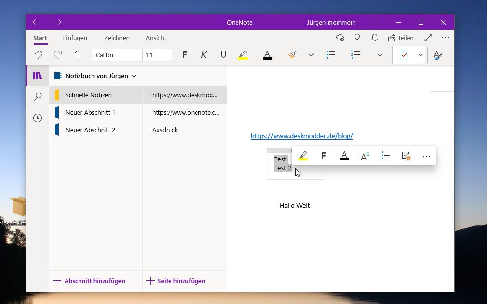
Task: Click the back arrow in title bar
Action: tap(37, 22)
